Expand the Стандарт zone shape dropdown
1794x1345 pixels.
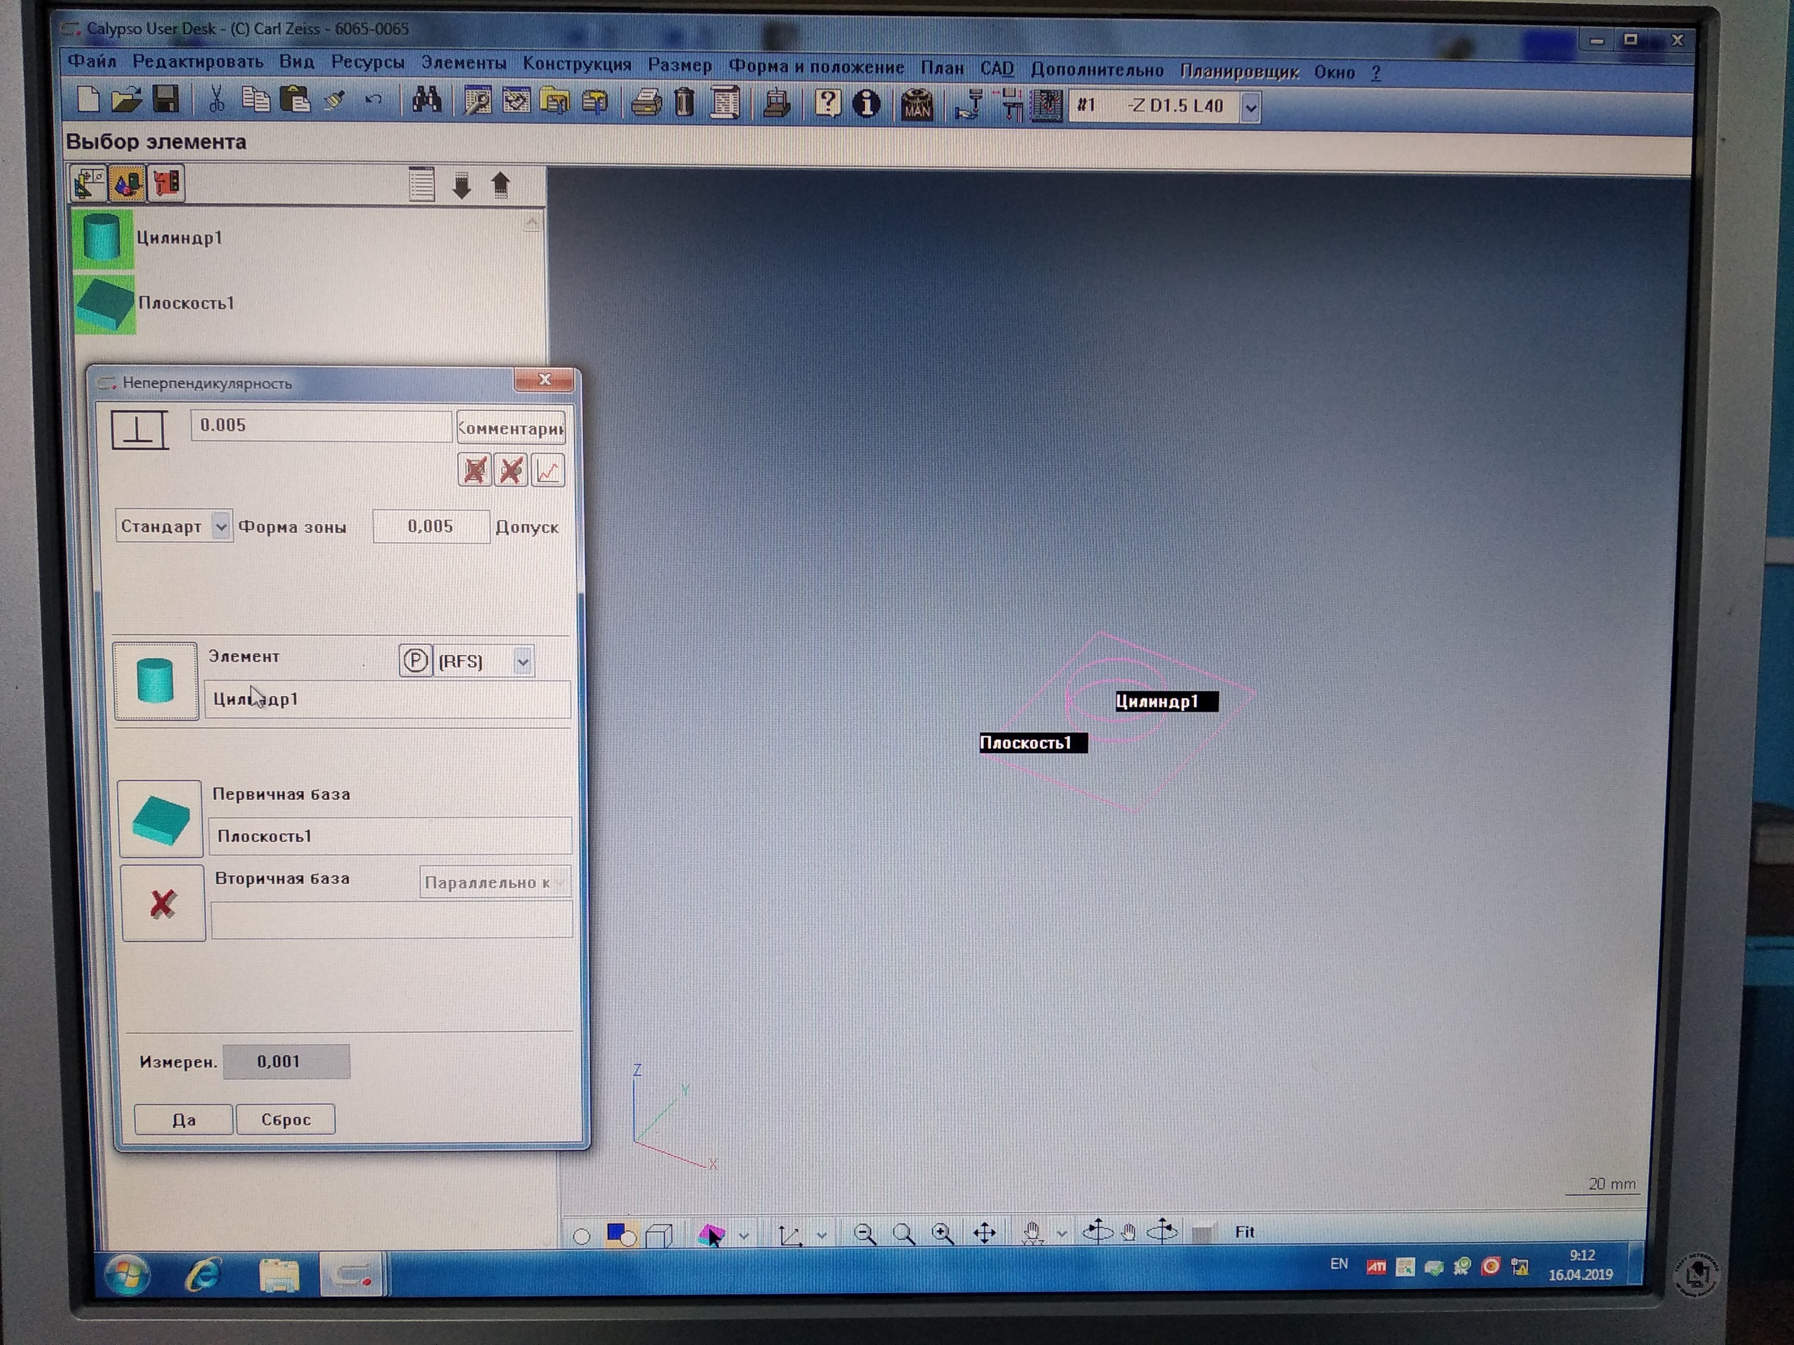pos(221,527)
